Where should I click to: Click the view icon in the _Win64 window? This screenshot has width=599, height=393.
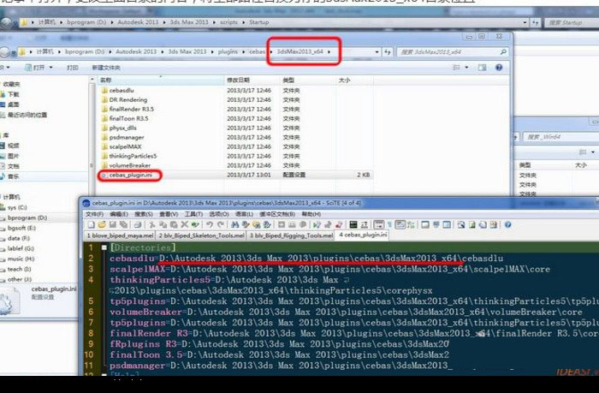pyautogui.click(x=583, y=152)
